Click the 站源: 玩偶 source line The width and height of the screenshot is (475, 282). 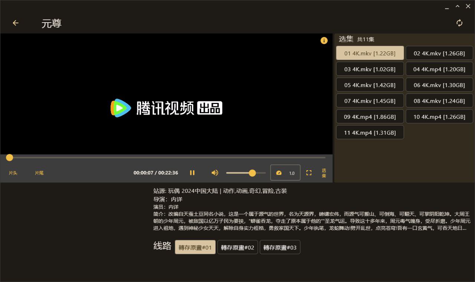[220, 191]
